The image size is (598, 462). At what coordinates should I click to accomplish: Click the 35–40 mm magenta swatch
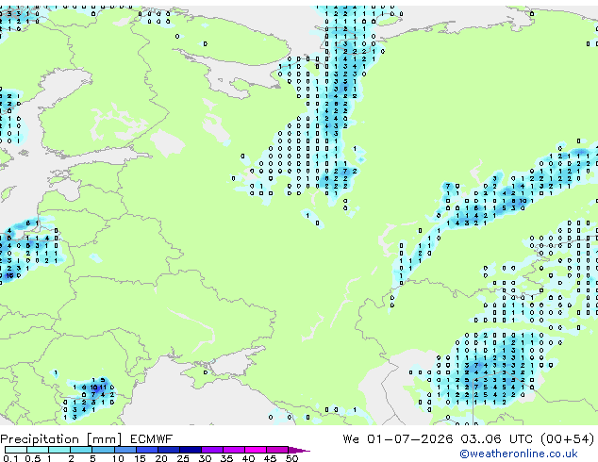click(x=233, y=450)
